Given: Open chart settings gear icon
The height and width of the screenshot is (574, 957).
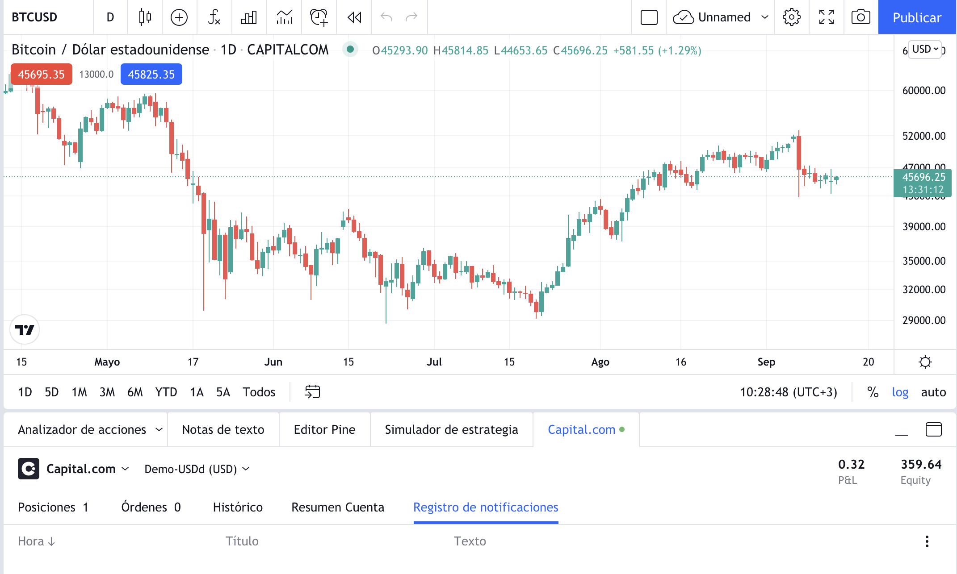Looking at the screenshot, I should [791, 17].
